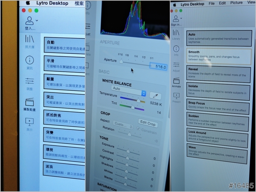Click the Shadows slider handle
This screenshot has width=256, height=192.
pyautogui.click(x=126, y=171)
